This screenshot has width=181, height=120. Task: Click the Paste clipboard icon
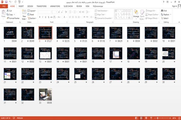[x=3, y=13]
